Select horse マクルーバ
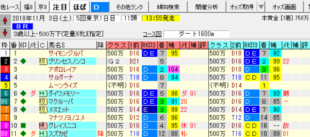Viewport: 310px width, 137px height. point(72,101)
